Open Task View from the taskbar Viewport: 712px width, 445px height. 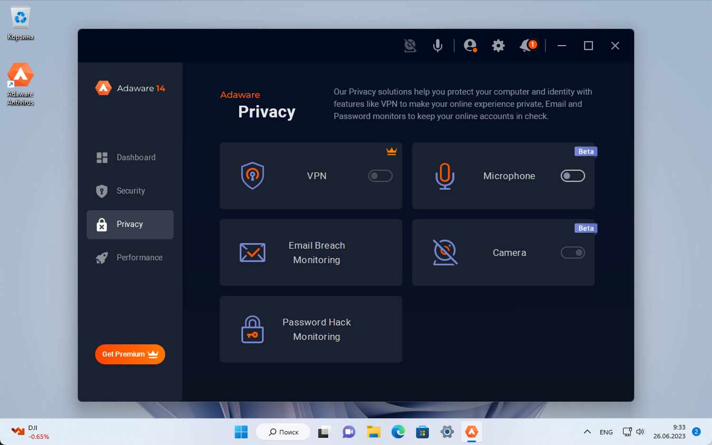[x=324, y=432]
